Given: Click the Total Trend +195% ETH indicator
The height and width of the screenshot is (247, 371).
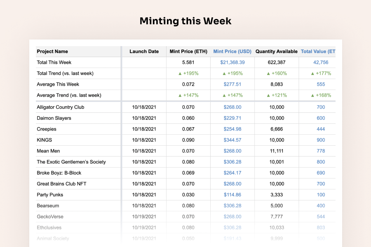Looking at the screenshot, I should (x=188, y=73).
